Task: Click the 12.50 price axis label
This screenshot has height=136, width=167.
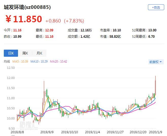Action: pos(11,68)
